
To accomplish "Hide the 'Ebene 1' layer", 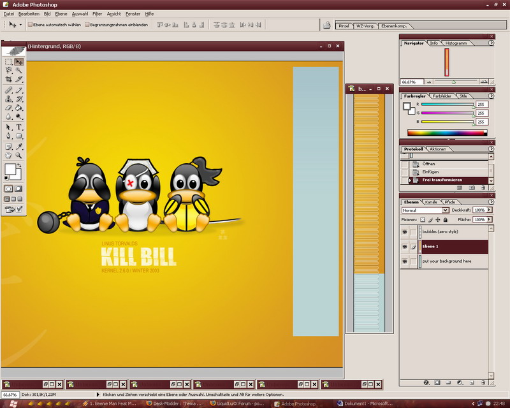I will coord(405,247).
